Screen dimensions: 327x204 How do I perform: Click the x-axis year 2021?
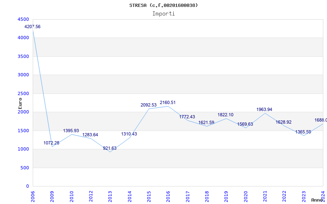click(x=265, y=196)
